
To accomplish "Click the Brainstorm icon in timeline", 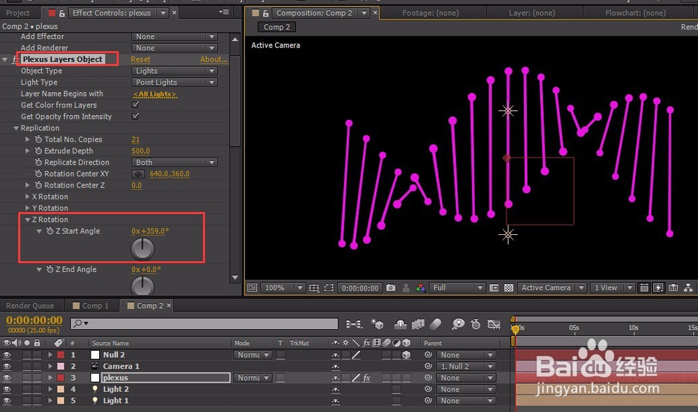I will 458,324.
